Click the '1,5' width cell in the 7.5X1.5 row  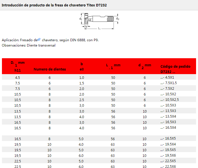(82, 83)
